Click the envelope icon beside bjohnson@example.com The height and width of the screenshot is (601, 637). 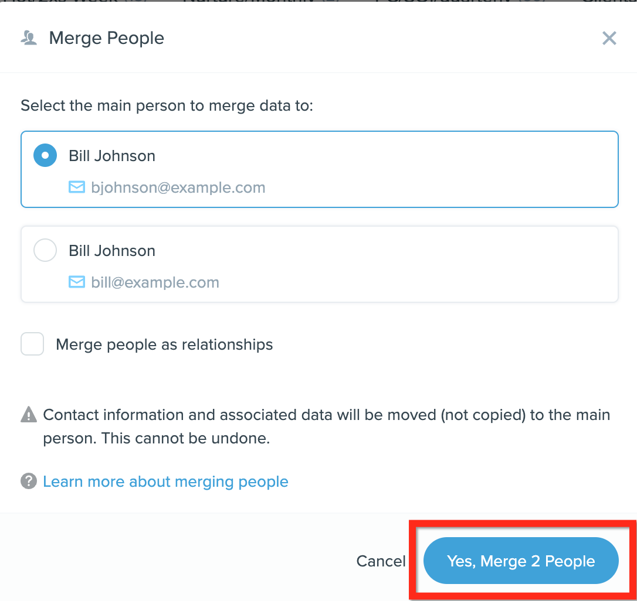[77, 187]
